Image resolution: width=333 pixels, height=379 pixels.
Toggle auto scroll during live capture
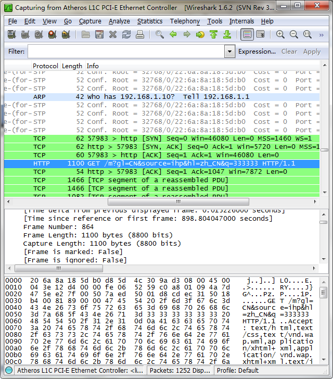[261, 34]
